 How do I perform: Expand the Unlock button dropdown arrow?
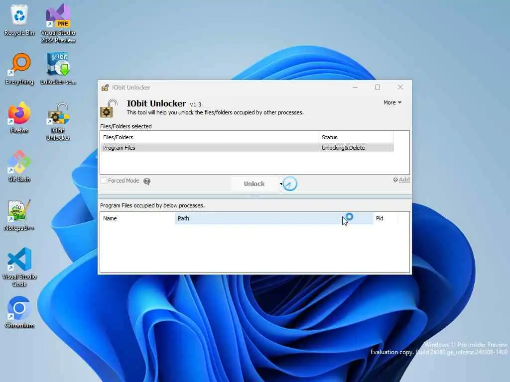click(x=281, y=184)
